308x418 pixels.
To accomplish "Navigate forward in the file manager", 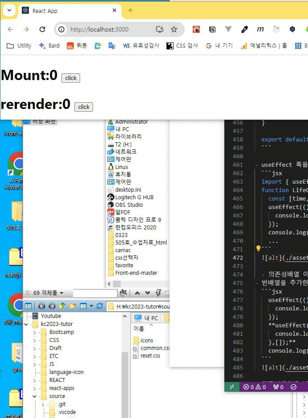I will click(x=52, y=306).
